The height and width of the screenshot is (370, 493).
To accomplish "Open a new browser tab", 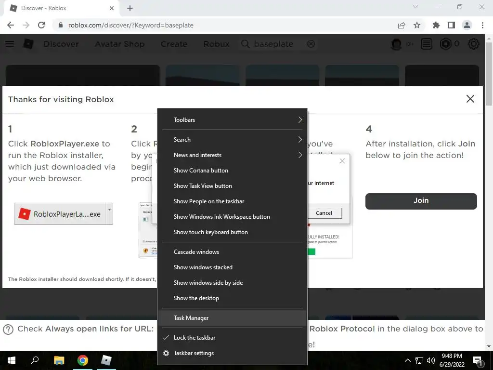I will [130, 8].
